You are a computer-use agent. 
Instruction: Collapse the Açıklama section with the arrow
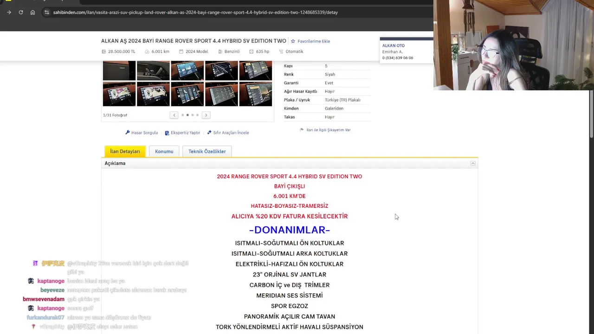click(473, 163)
